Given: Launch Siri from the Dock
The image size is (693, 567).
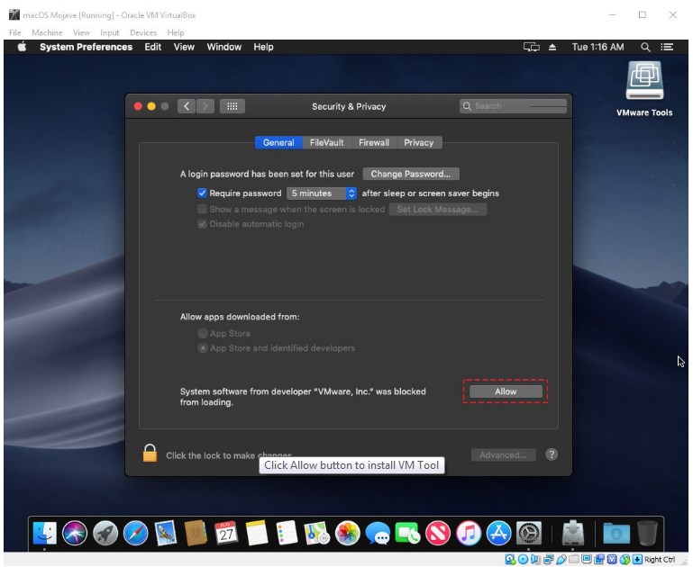Looking at the screenshot, I should coord(75,533).
